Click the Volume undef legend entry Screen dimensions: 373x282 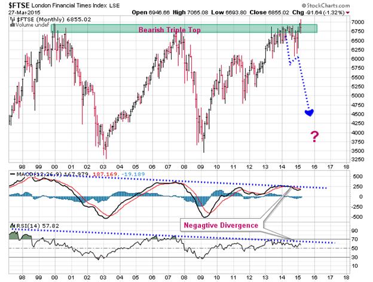click(29, 24)
